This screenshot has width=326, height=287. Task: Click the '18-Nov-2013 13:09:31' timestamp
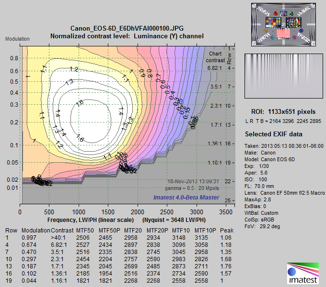(x=193, y=181)
